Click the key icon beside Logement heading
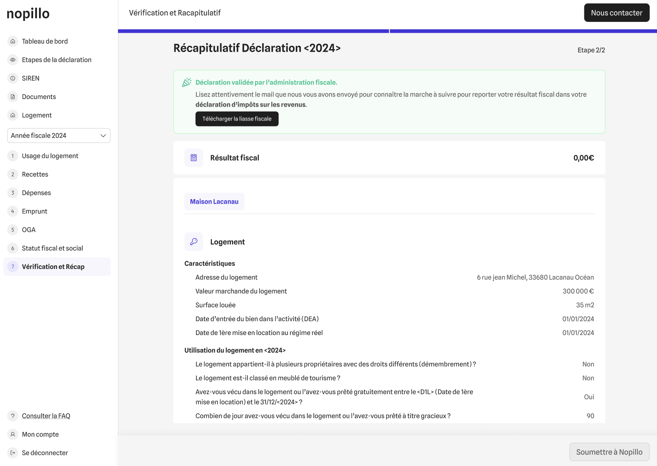This screenshot has height=466, width=657. point(193,242)
